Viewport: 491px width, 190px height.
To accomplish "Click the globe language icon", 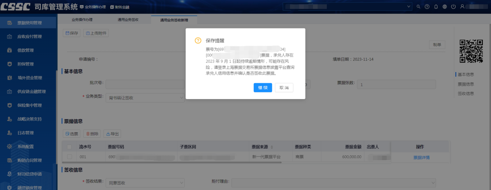I will 445,7.
